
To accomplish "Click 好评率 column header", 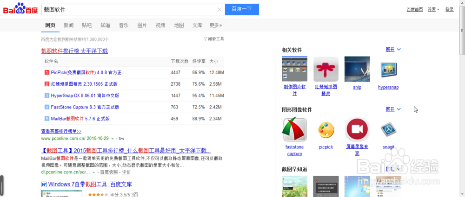I will pyautogui.click(x=199, y=62).
